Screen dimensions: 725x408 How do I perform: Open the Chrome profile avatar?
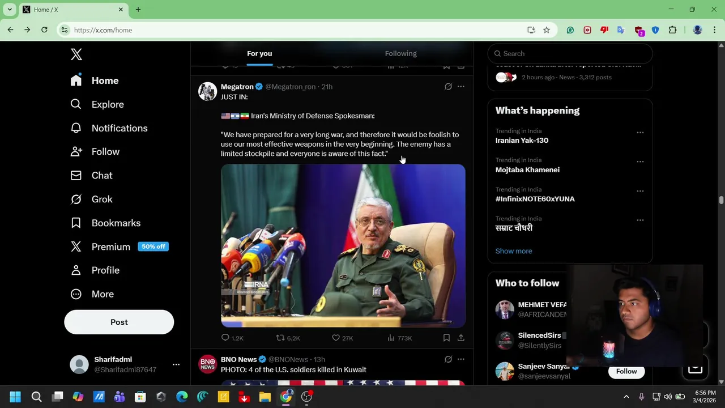[x=698, y=30]
